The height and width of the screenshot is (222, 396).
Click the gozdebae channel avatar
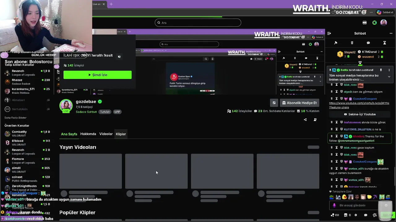66,105
